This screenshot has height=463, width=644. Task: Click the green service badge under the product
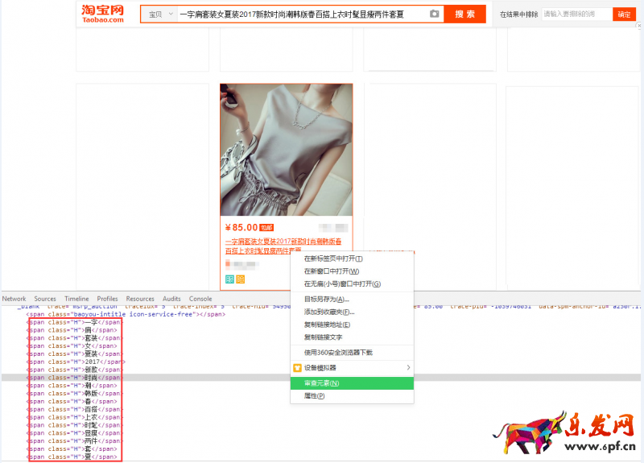coord(229,279)
